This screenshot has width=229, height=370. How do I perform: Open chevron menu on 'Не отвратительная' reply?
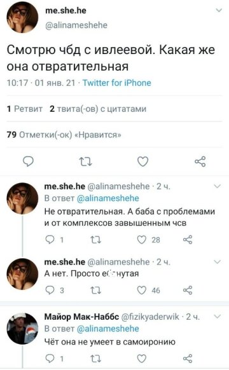coord(217,186)
